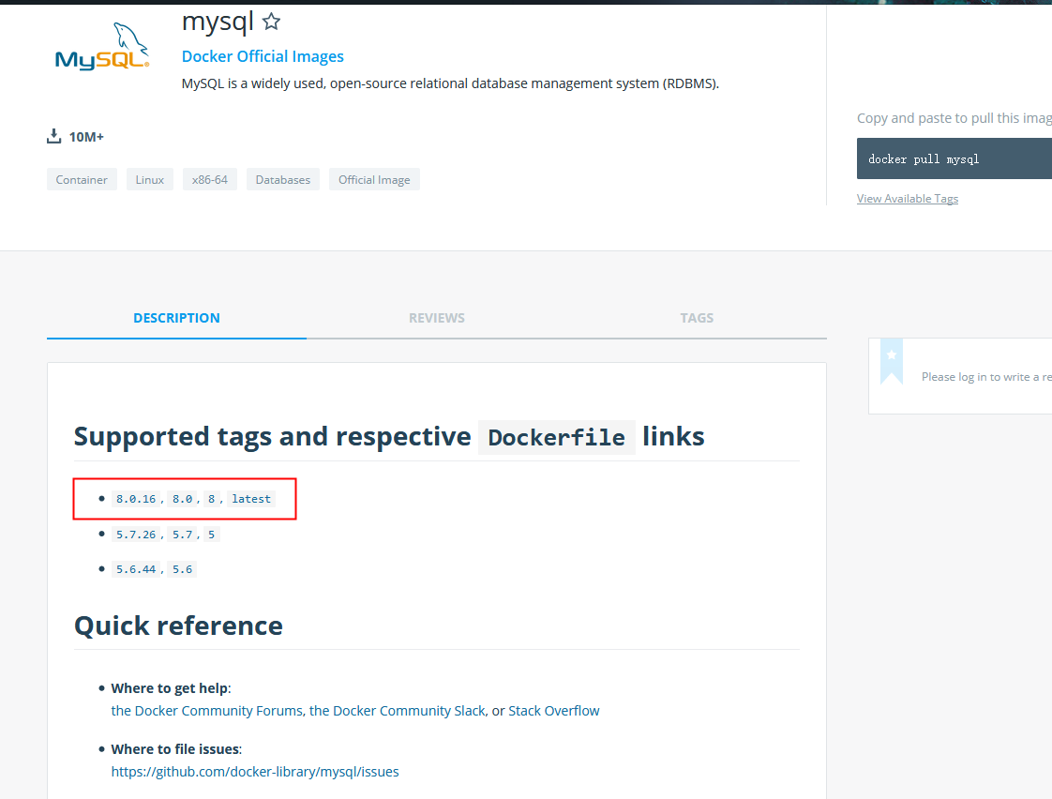Click the x86-64 architecture tag
Viewport: 1052px width, 799px height.
pos(210,179)
